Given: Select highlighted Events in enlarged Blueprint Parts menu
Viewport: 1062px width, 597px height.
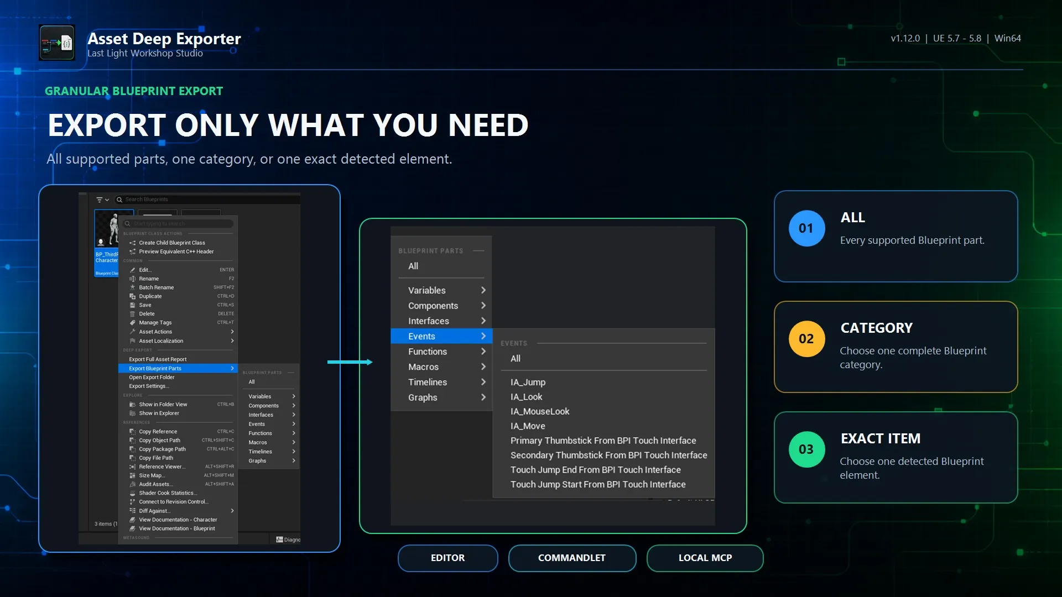Looking at the screenshot, I should click(441, 336).
